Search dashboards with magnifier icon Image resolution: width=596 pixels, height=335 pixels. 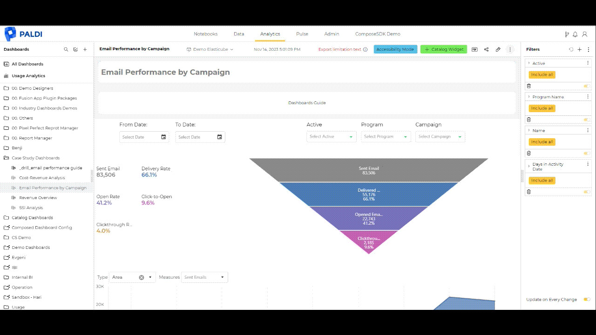click(x=66, y=49)
